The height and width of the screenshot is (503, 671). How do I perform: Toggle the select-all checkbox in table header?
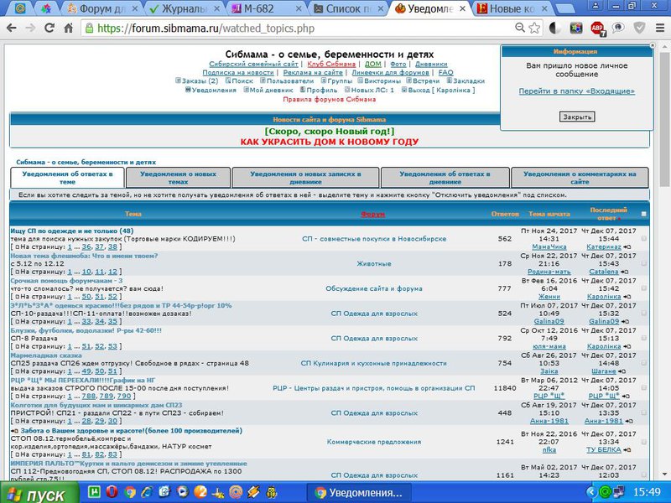click(643, 214)
